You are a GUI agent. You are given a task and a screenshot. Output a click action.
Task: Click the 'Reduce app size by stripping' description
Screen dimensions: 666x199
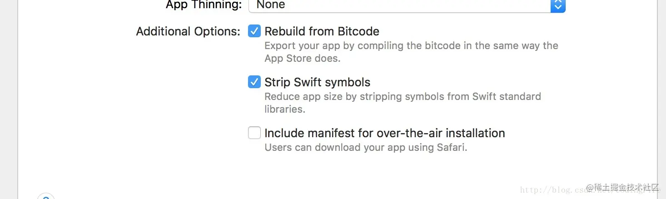tap(403, 97)
